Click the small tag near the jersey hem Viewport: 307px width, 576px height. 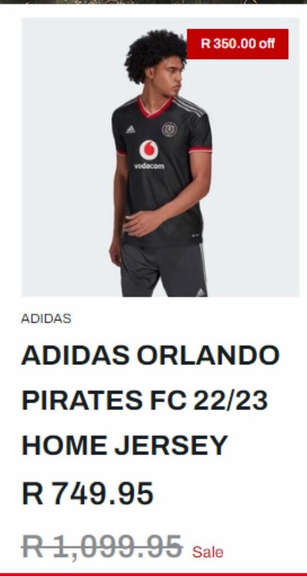pos(195,235)
